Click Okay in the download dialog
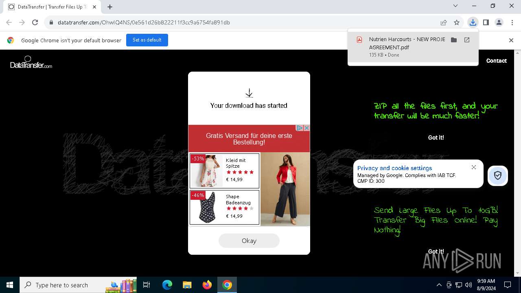This screenshot has height=293, width=521. (x=249, y=241)
